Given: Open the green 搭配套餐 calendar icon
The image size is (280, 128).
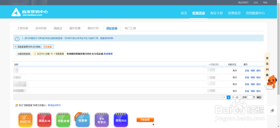Looking at the screenshot, I should click(63, 120).
